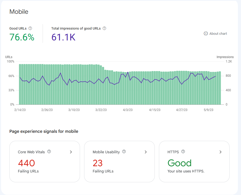Click Page experience signals for mobile heading
241x195 pixels.
44,131
